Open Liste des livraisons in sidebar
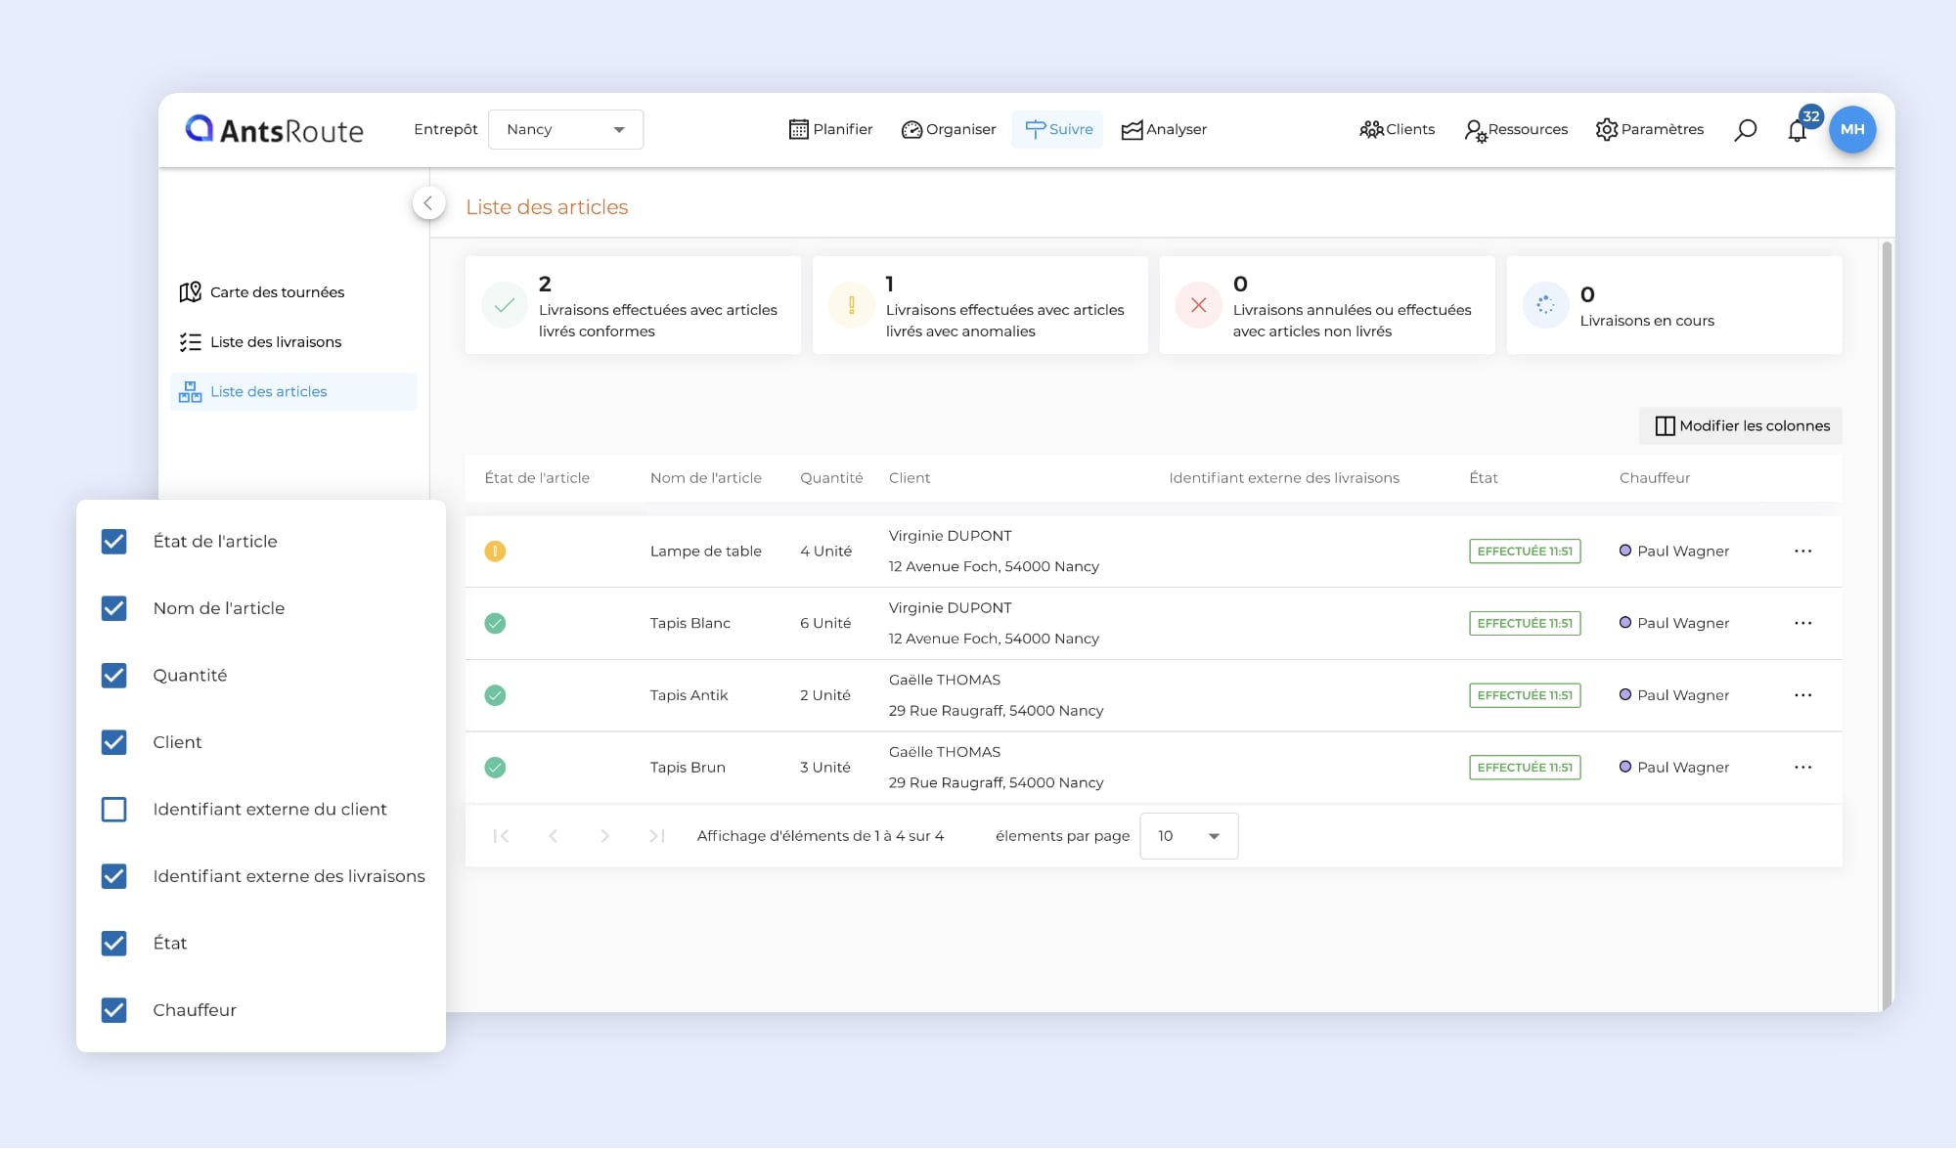The width and height of the screenshot is (1956, 1149). coord(276,342)
